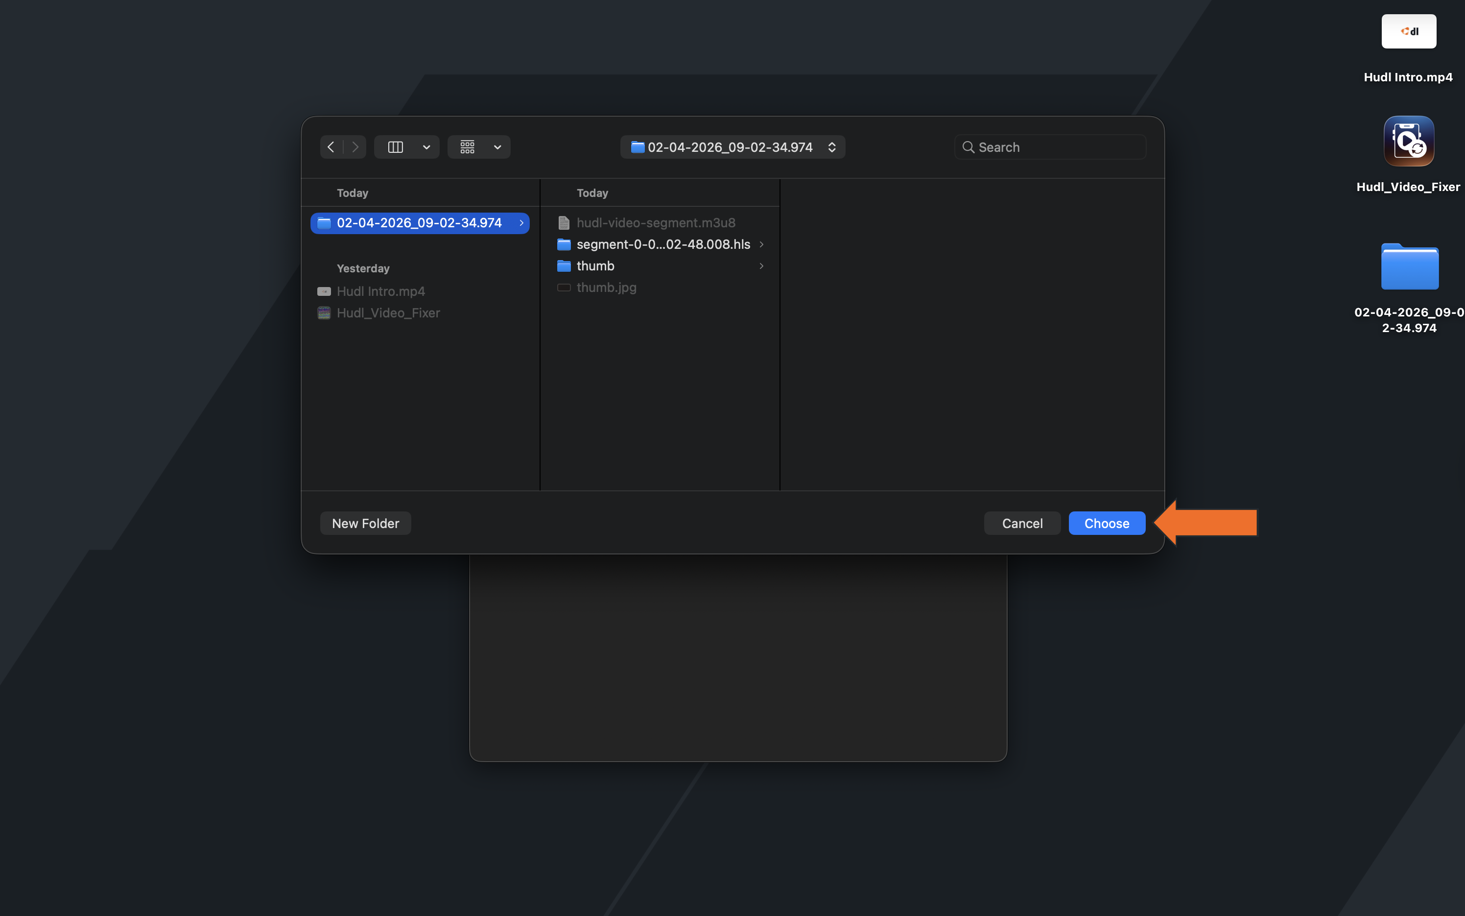This screenshot has width=1465, height=916.
Task: Click the Search field
Action: point(1050,147)
